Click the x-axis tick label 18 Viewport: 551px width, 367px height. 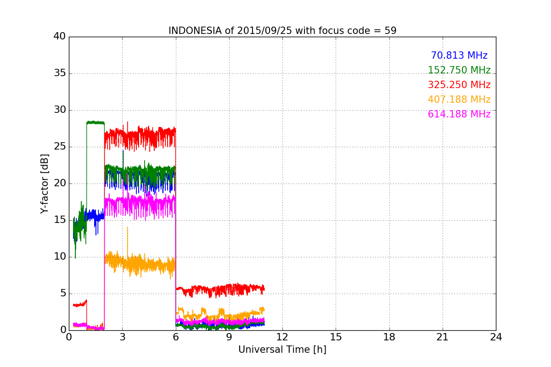389,337
